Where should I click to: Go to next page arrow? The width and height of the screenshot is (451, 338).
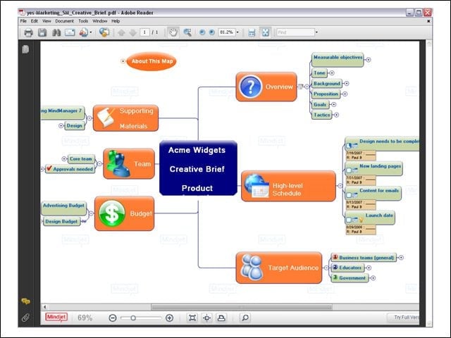pyautogui.click(x=132, y=32)
